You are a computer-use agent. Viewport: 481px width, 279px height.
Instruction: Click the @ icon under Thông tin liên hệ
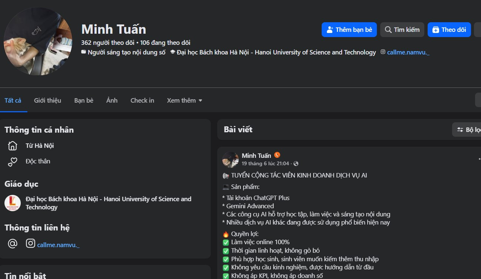pyautogui.click(x=13, y=243)
